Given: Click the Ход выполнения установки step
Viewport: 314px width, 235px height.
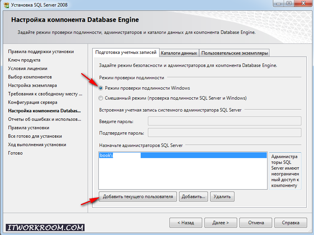Looking at the screenshot, I should click(x=37, y=145).
